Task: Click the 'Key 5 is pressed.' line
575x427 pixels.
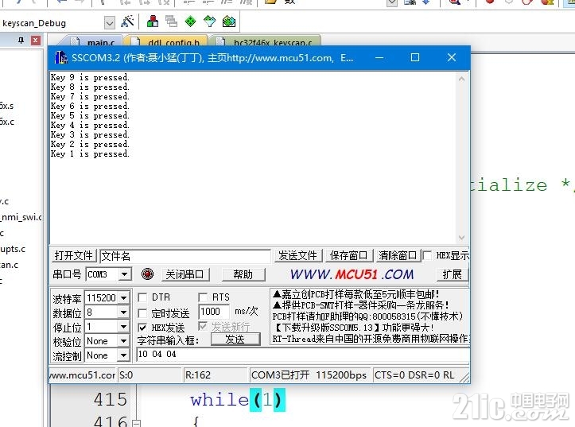Action: (x=90, y=115)
